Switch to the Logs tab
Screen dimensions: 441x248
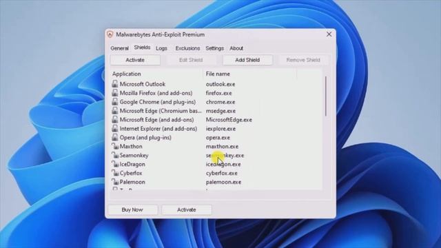pos(161,48)
